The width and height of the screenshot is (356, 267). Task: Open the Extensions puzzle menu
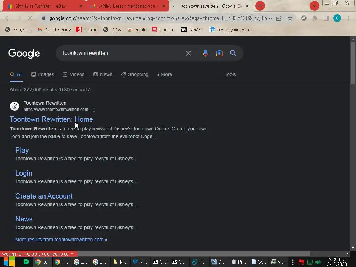pyautogui.click(x=315, y=18)
